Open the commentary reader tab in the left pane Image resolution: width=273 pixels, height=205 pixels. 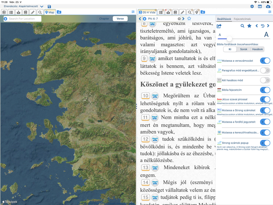tap(18, 12)
